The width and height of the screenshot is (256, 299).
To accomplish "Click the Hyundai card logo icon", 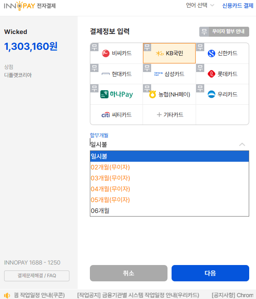I will (106, 74).
